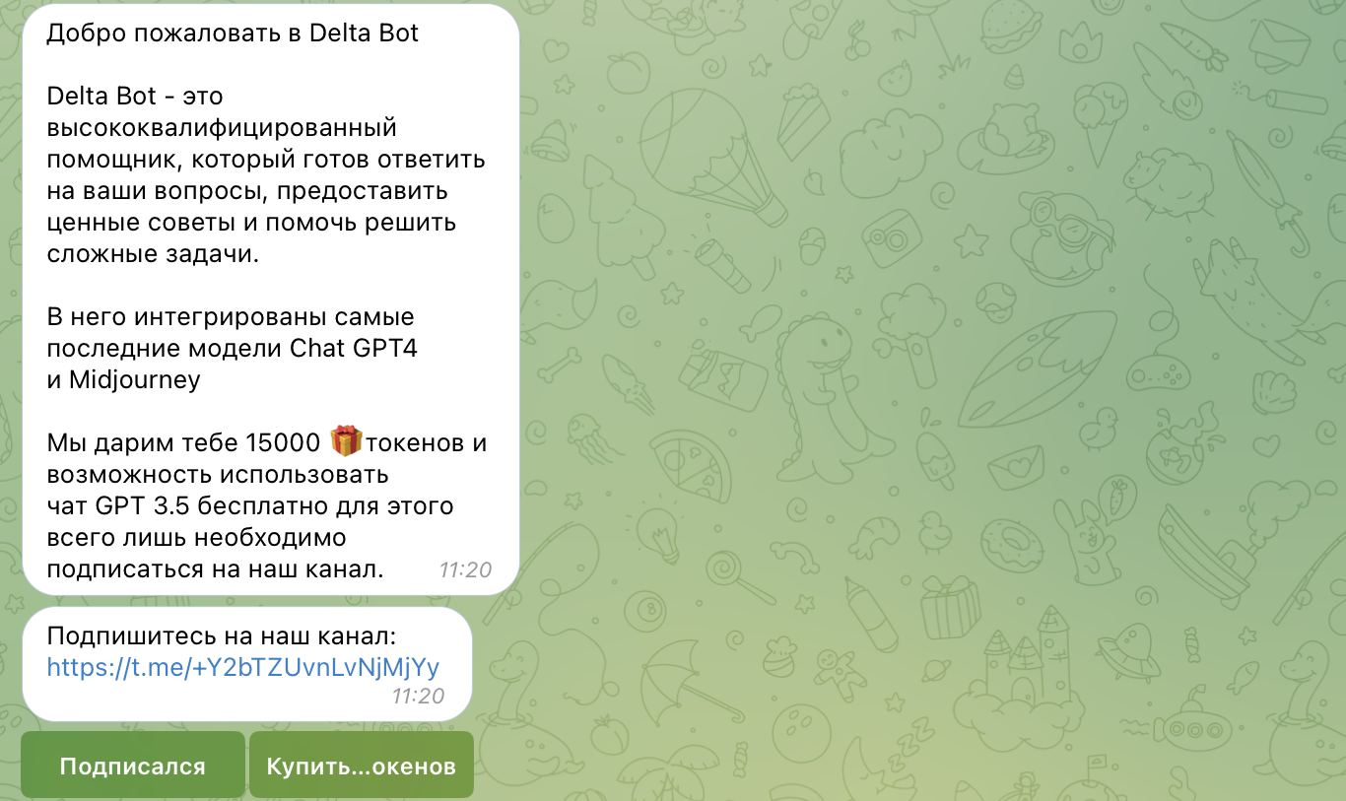
Task: Click the gift box emoji near 15000
Action: click(346, 440)
